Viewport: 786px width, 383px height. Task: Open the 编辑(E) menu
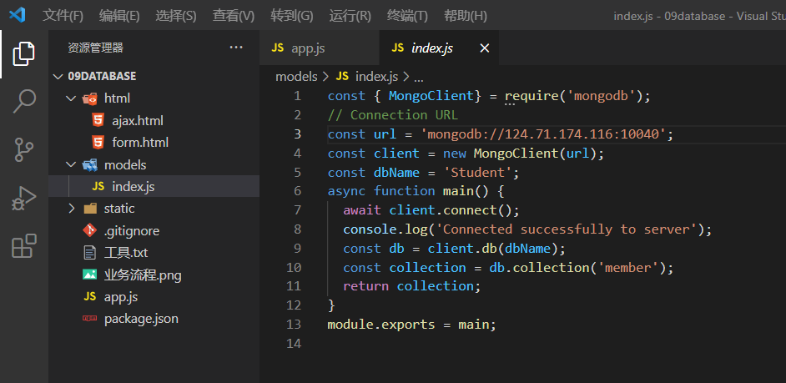pos(119,16)
